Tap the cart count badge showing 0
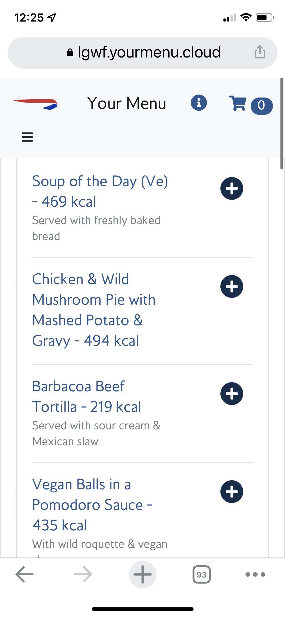Viewport: 285px width, 617px height. [x=261, y=106]
